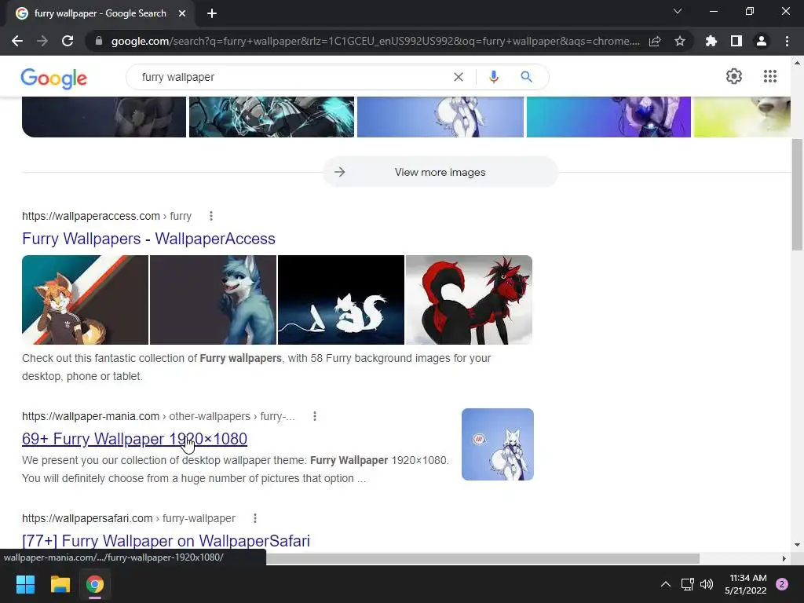
Task: Click the white fox on black thumbnail
Action: point(341,300)
